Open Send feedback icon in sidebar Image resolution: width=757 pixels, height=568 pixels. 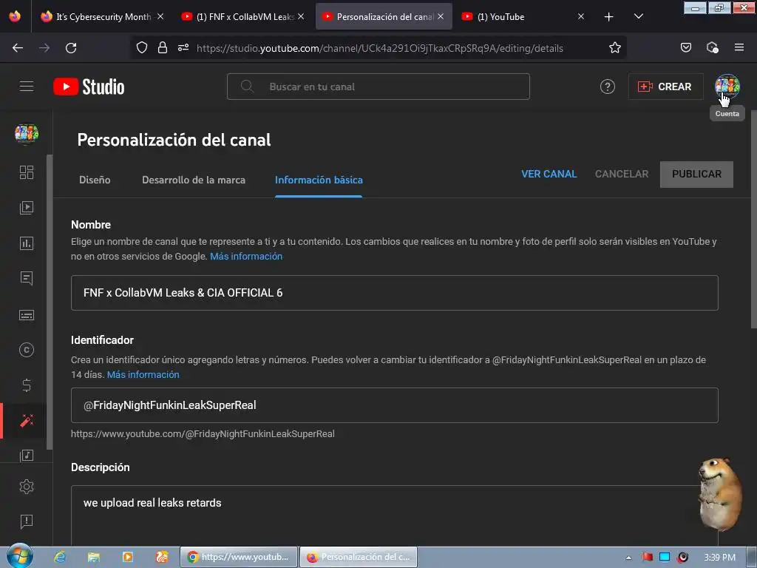point(27,521)
